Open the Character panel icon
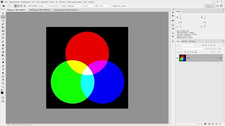 [x=173, y=33]
